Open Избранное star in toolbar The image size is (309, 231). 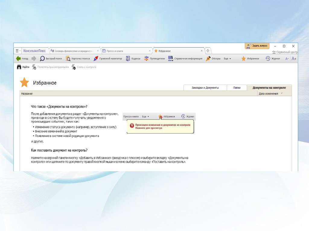tap(250, 59)
